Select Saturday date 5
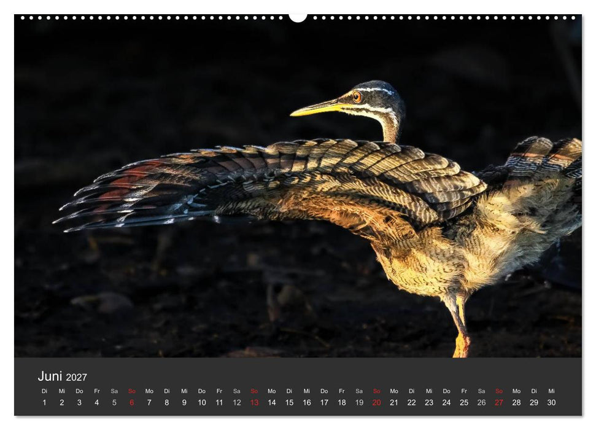The width and height of the screenshot is (596, 430). click(x=114, y=402)
